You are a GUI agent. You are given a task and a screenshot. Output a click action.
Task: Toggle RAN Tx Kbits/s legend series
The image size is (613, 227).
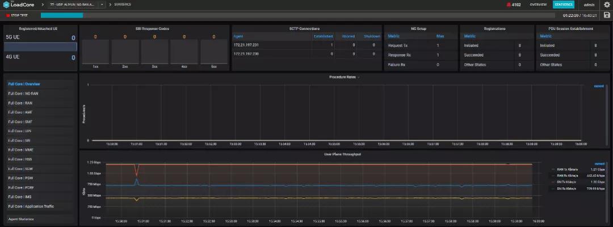(x=568, y=169)
